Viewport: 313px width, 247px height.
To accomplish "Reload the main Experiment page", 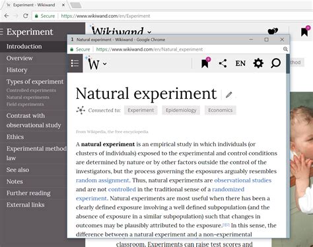I will point(26,16).
